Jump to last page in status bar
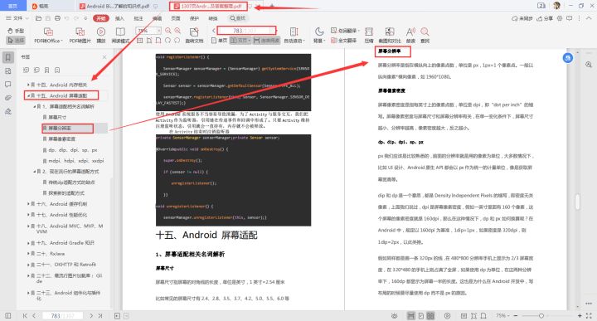 [100, 316]
